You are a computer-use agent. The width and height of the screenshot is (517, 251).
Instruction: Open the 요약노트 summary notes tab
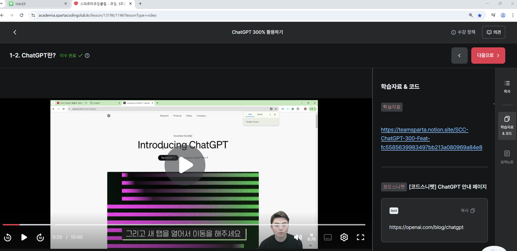[x=507, y=157]
